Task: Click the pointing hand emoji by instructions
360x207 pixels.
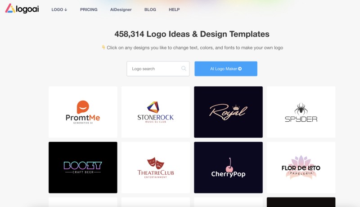Action: point(103,48)
